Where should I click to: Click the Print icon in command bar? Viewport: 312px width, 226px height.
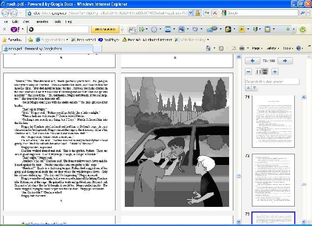click(242, 48)
